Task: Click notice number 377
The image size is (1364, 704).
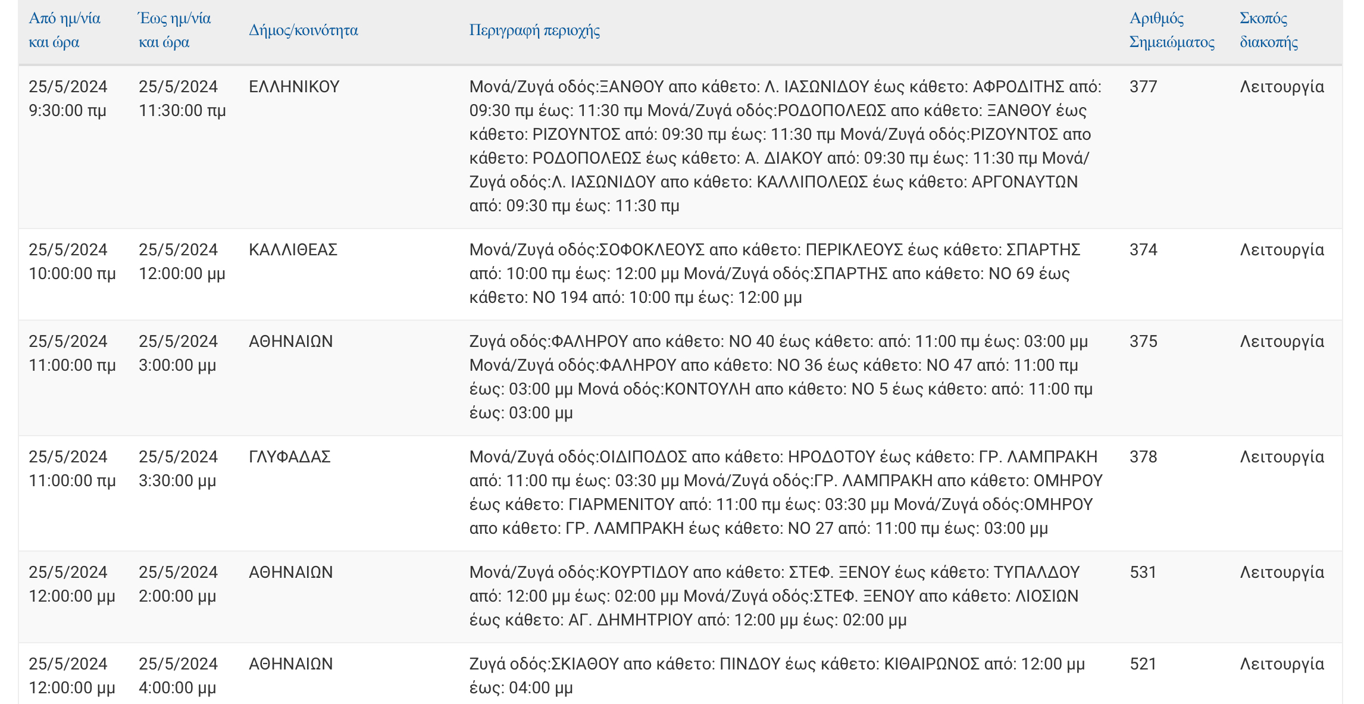Action: [1143, 87]
